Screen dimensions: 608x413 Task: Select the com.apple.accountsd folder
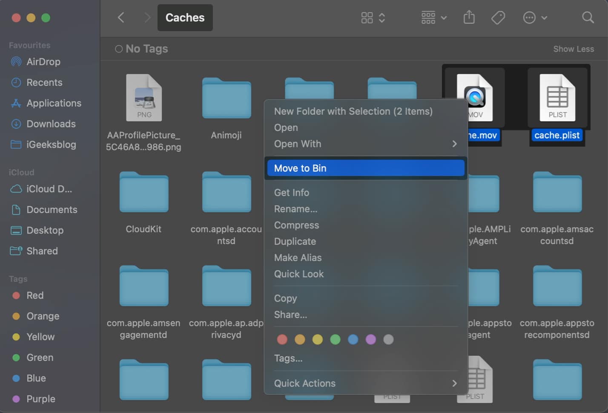tap(227, 192)
